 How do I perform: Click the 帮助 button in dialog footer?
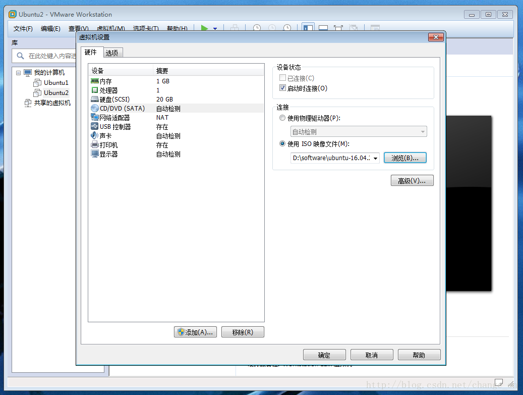pos(419,355)
